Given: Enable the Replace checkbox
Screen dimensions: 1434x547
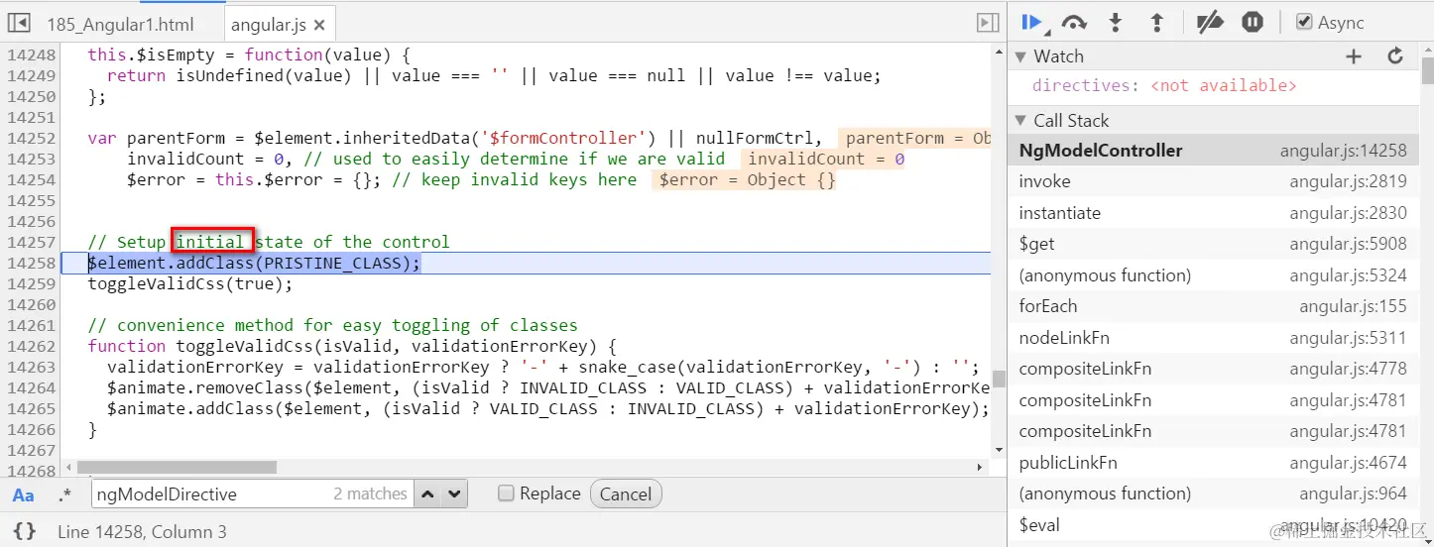Looking at the screenshot, I should point(506,493).
